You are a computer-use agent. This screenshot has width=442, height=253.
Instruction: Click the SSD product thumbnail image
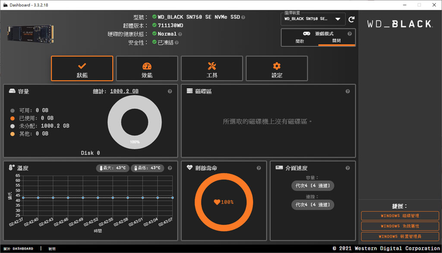click(x=30, y=34)
